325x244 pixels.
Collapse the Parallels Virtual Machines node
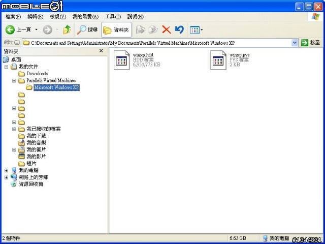tap(14, 80)
